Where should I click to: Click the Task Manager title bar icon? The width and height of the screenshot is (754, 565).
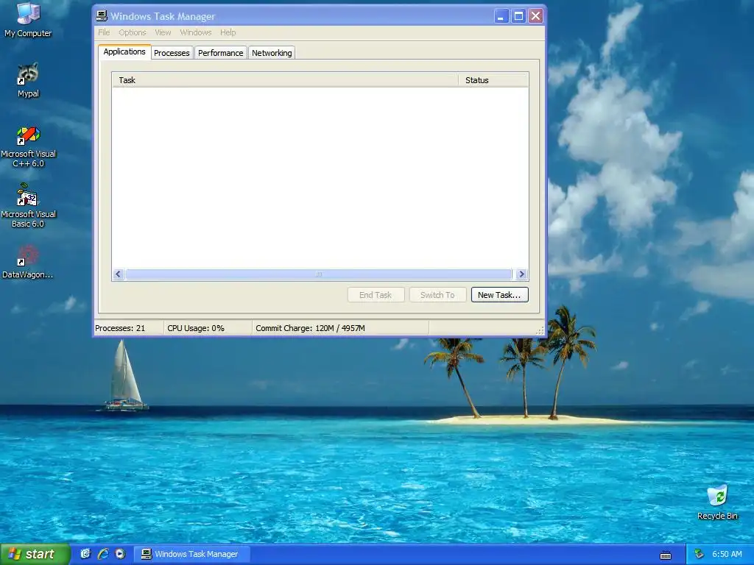pos(102,16)
